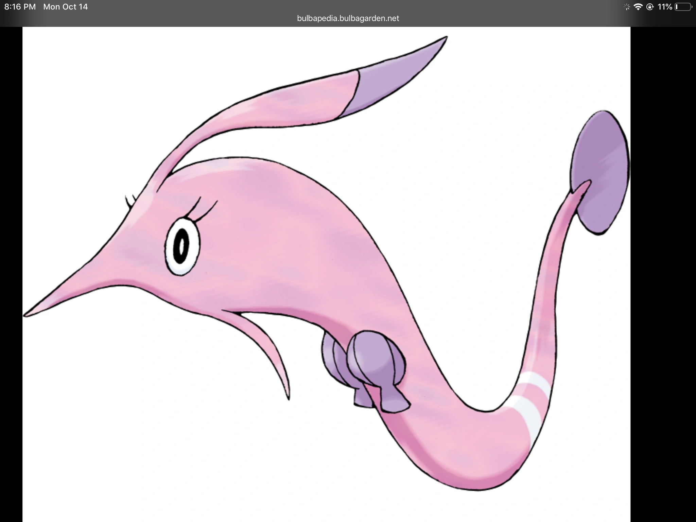Tap the network activity spinner icon
The width and height of the screenshot is (696, 522).
[x=627, y=7]
